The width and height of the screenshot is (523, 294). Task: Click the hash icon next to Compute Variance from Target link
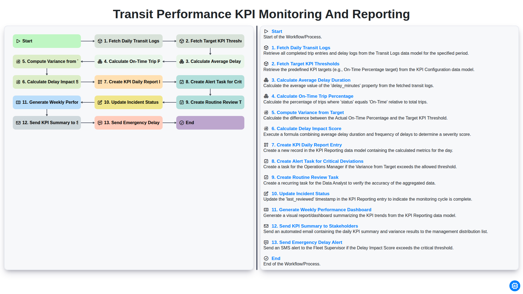click(x=266, y=112)
